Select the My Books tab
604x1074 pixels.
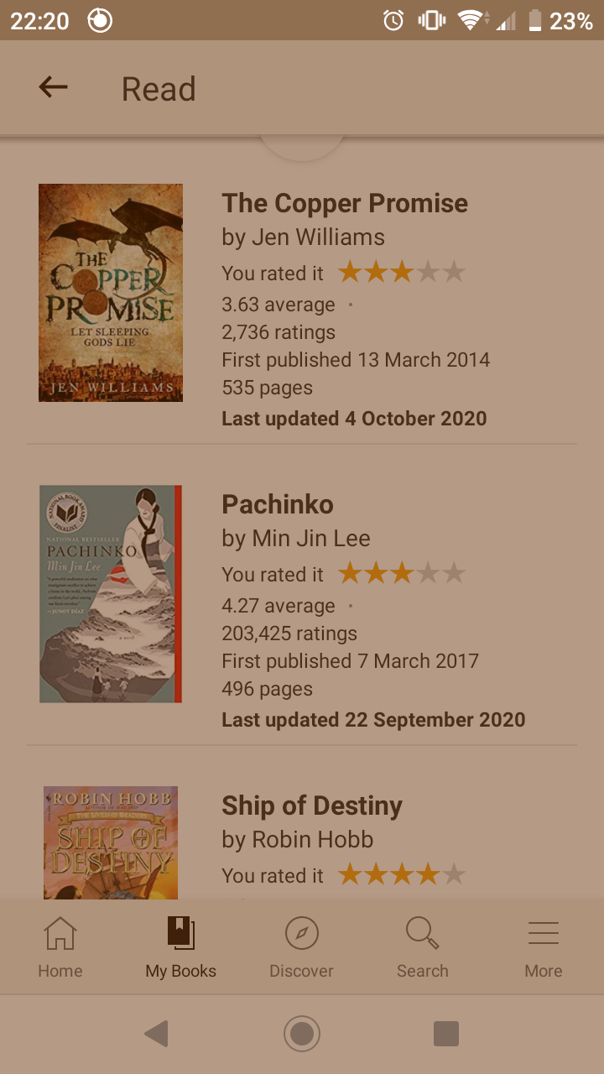(x=181, y=947)
